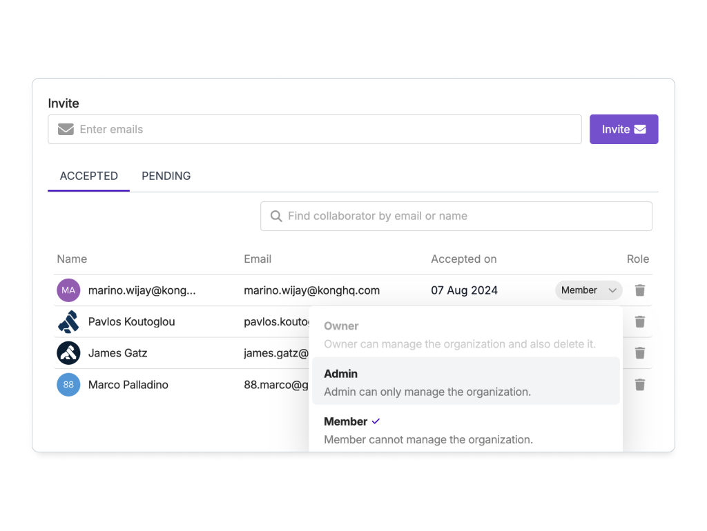Click MA avatar for marino.wijay
Image resolution: width=707 pixels, height=531 pixels.
point(68,290)
